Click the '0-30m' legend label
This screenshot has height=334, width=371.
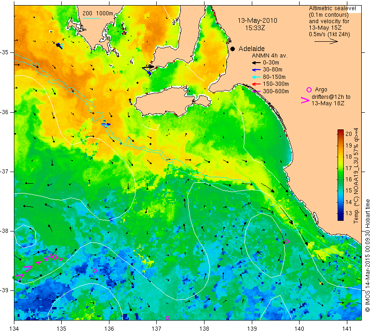tap(271, 63)
